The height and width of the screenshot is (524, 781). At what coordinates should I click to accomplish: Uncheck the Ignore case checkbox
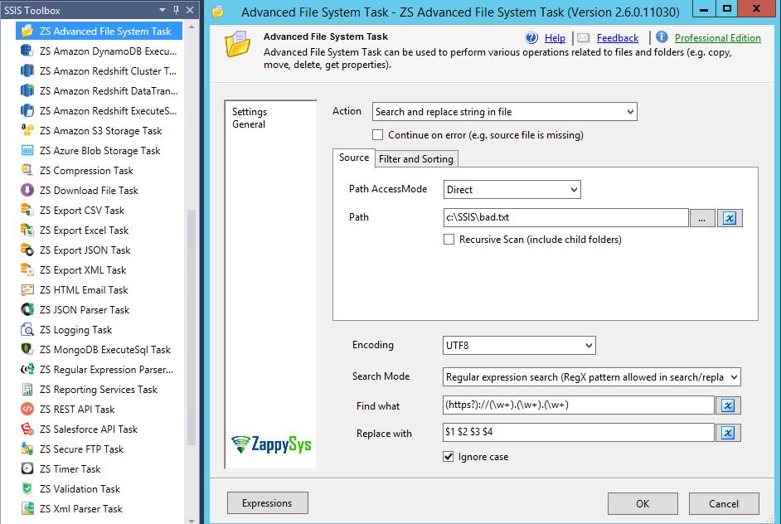click(x=449, y=457)
